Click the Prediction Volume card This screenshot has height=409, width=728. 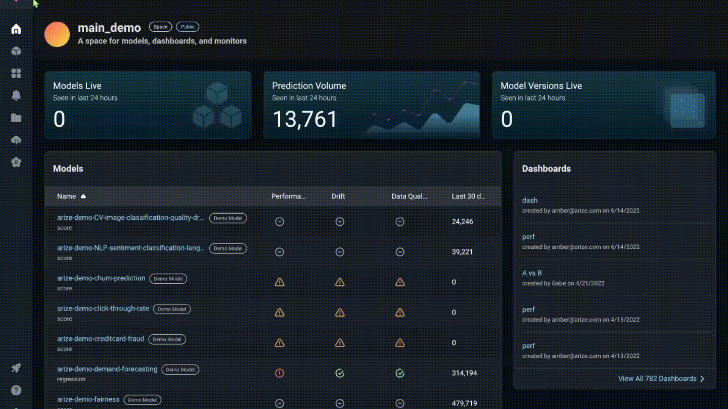[x=372, y=105]
